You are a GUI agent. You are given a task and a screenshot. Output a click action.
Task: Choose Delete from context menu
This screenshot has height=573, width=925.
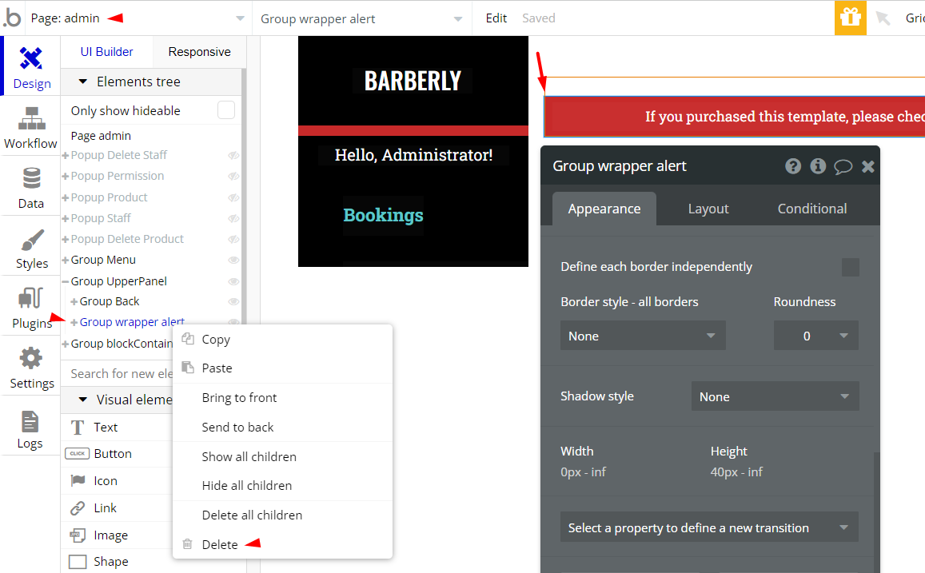point(220,544)
